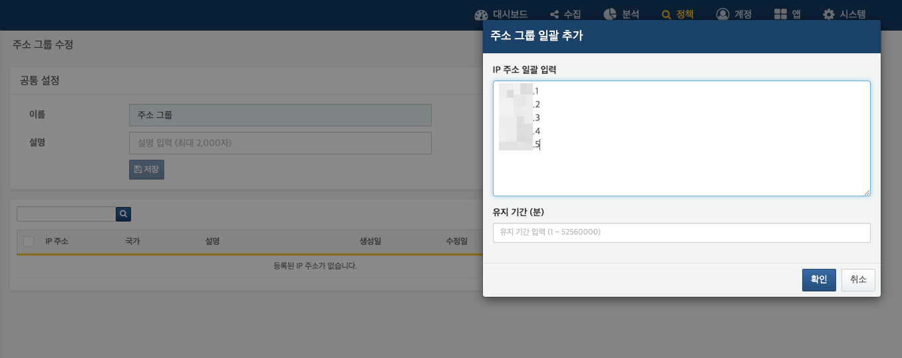Click the 생성일 column header
Viewport: 902px width, 358px height.
[x=370, y=242]
